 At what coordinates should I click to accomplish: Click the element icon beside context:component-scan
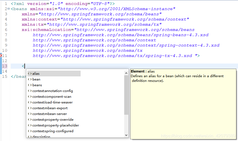pos(30,97)
